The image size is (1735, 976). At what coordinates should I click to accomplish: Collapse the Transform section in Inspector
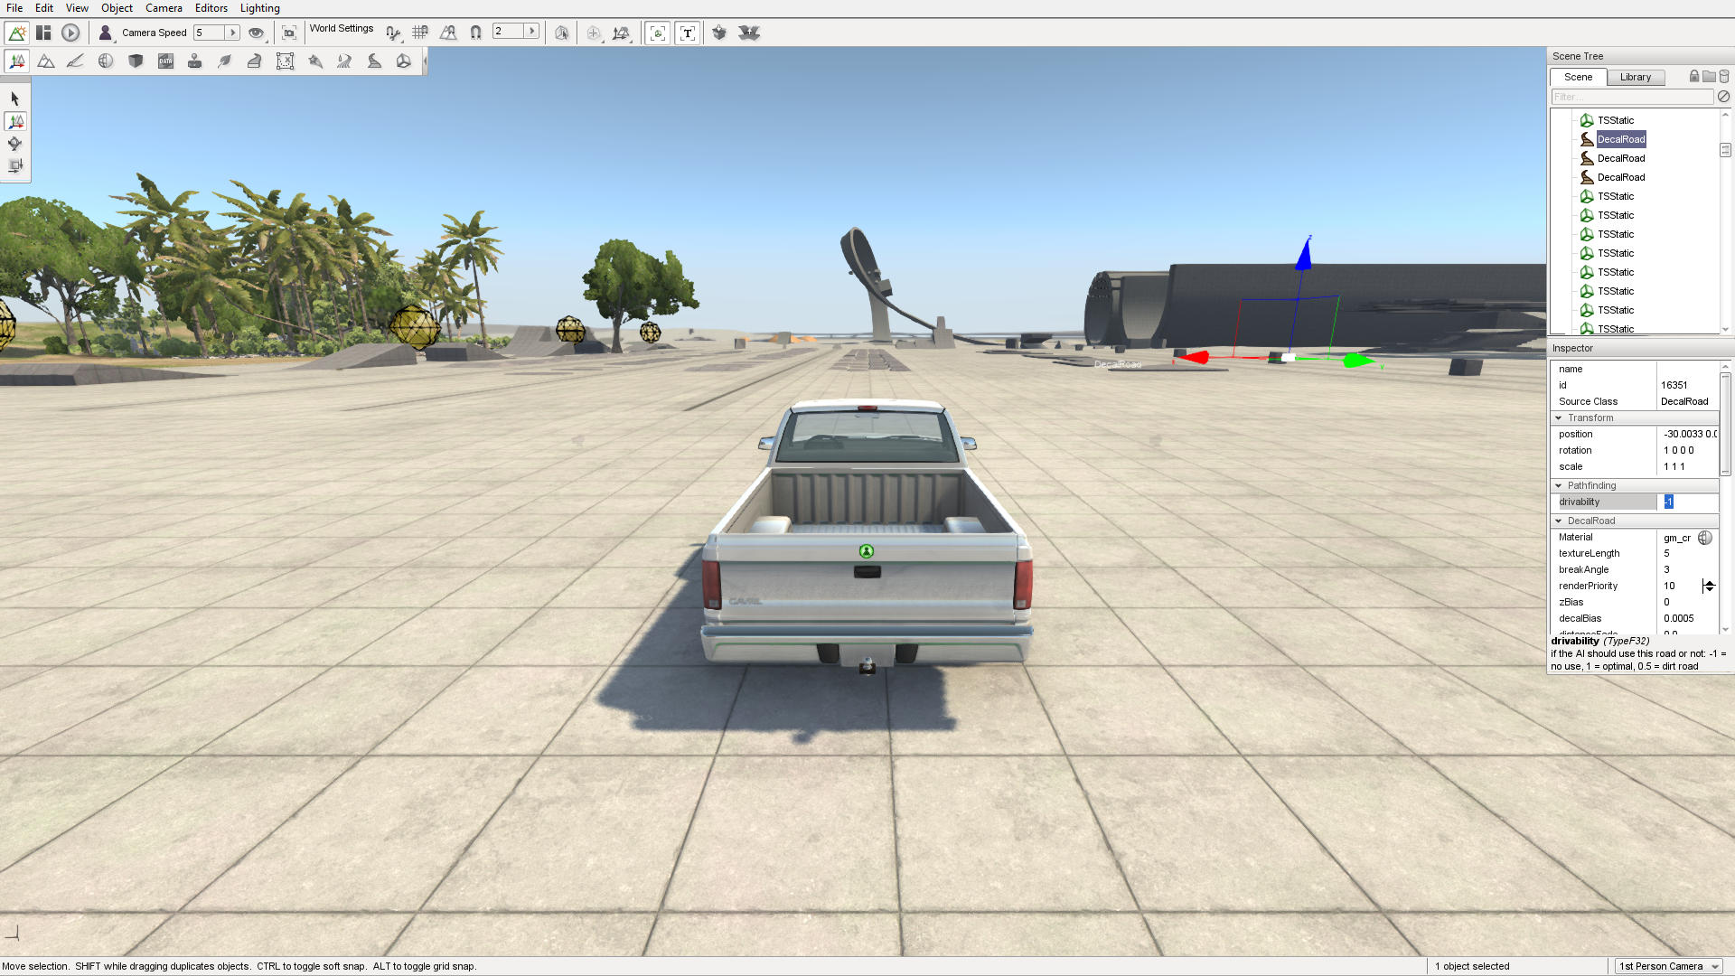tap(1559, 418)
